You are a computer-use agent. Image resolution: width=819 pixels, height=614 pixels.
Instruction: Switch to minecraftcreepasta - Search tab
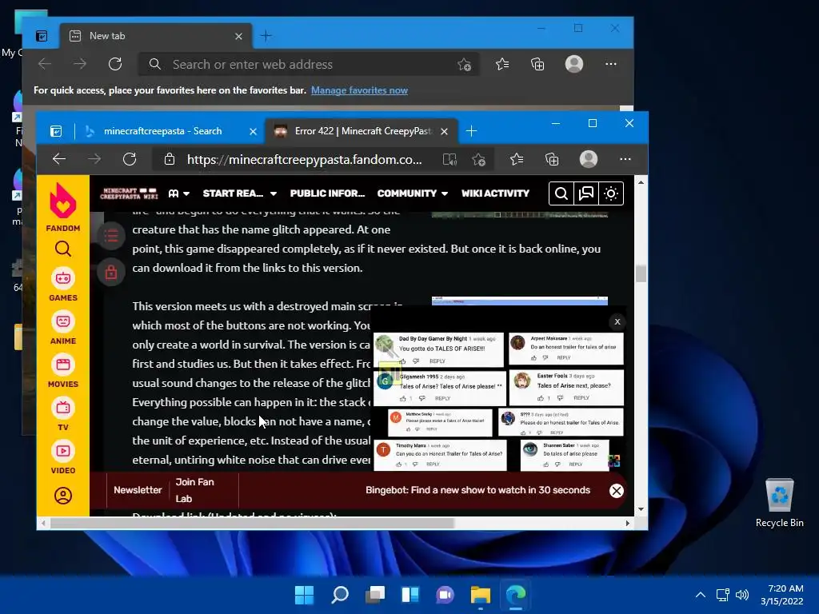162,131
